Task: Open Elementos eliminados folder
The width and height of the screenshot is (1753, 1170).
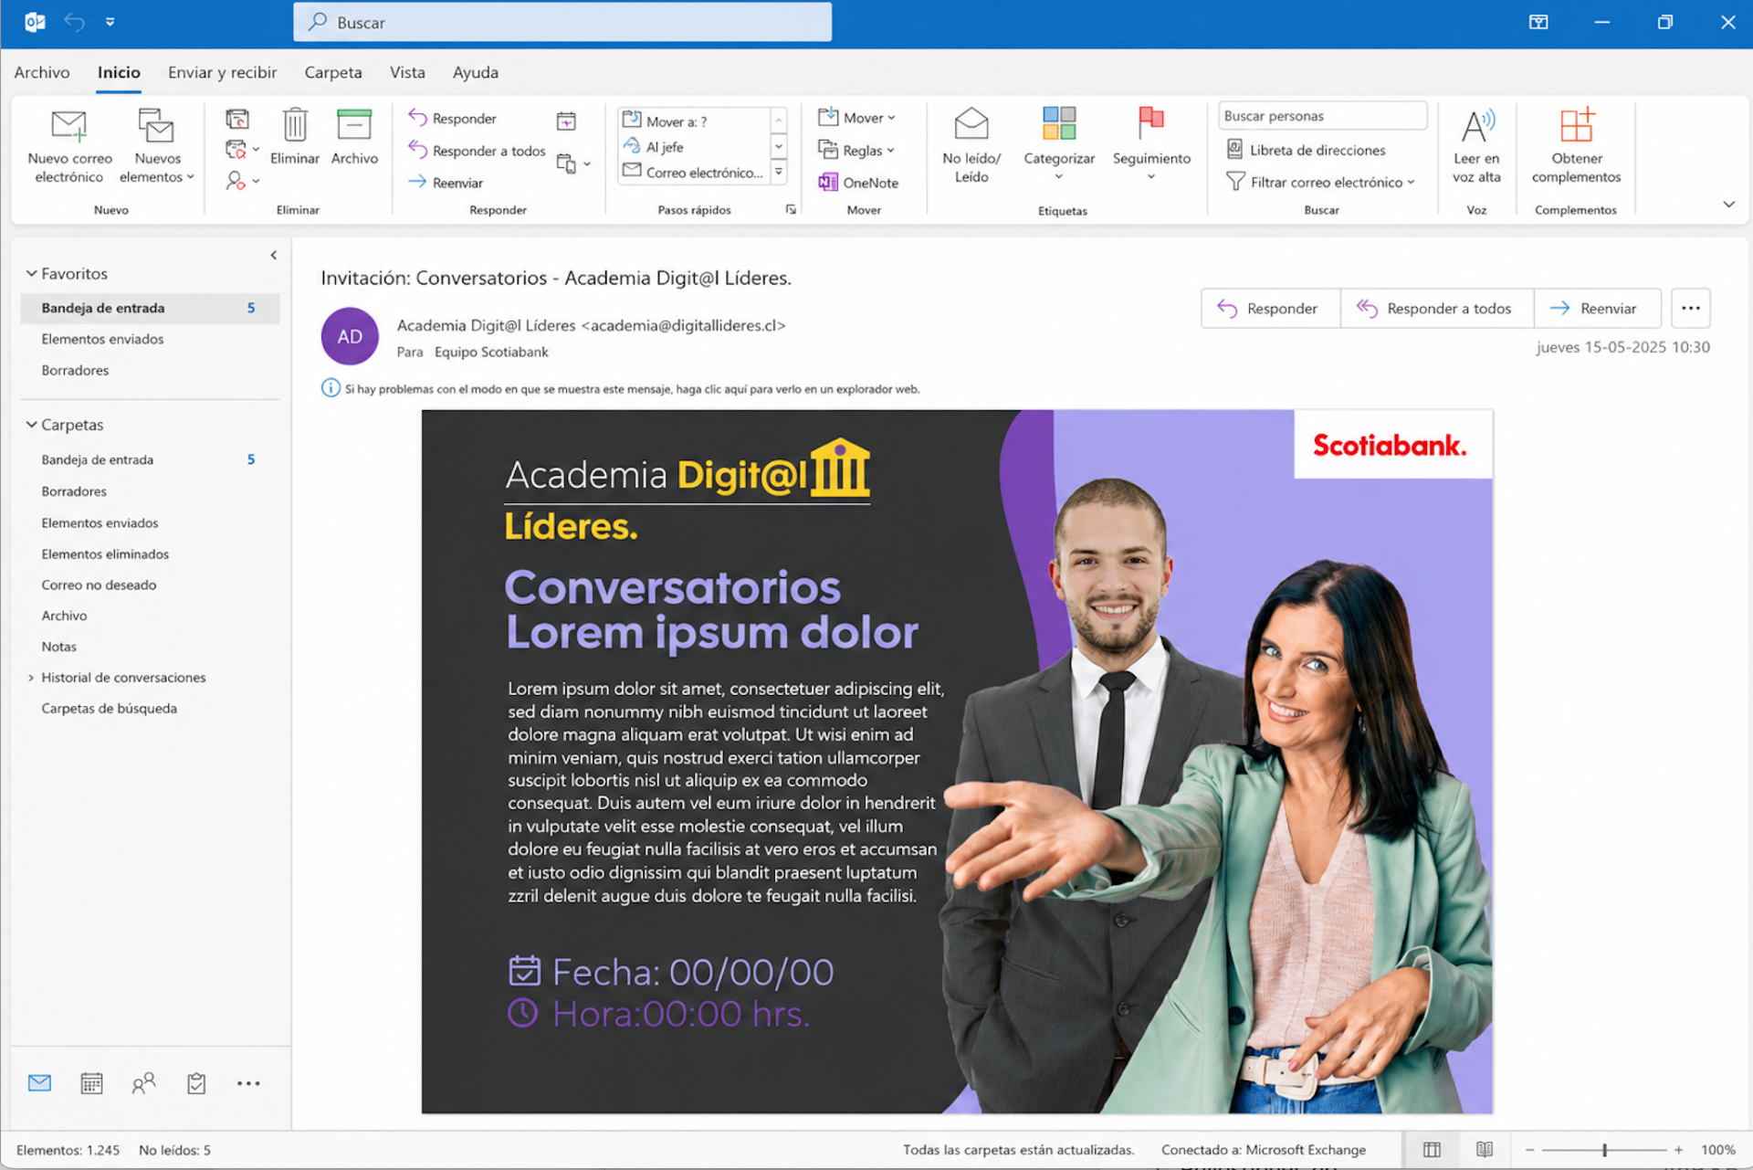Action: click(x=105, y=554)
